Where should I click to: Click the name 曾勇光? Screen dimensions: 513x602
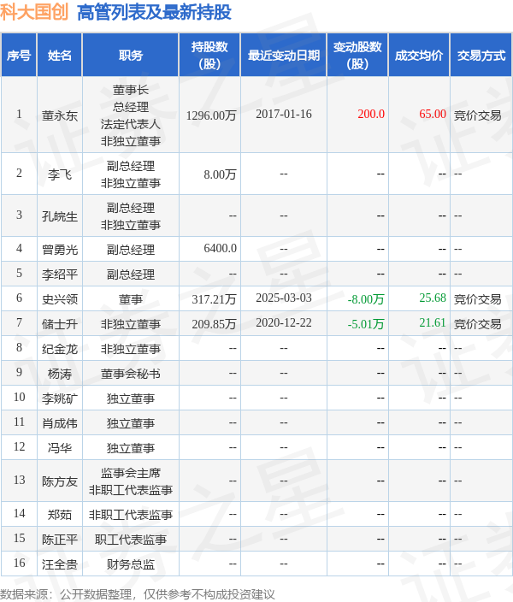click(60, 250)
